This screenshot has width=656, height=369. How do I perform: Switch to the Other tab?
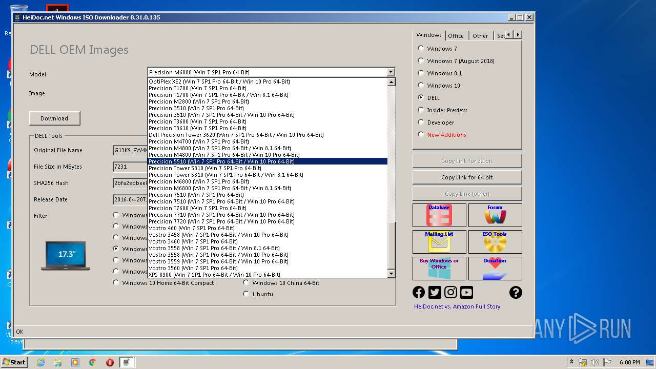pyautogui.click(x=480, y=36)
